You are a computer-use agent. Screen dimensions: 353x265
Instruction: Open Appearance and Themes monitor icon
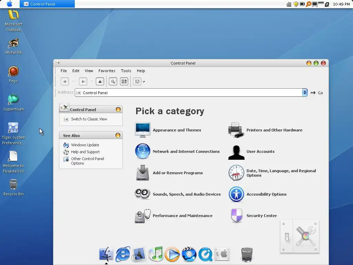[142, 130]
